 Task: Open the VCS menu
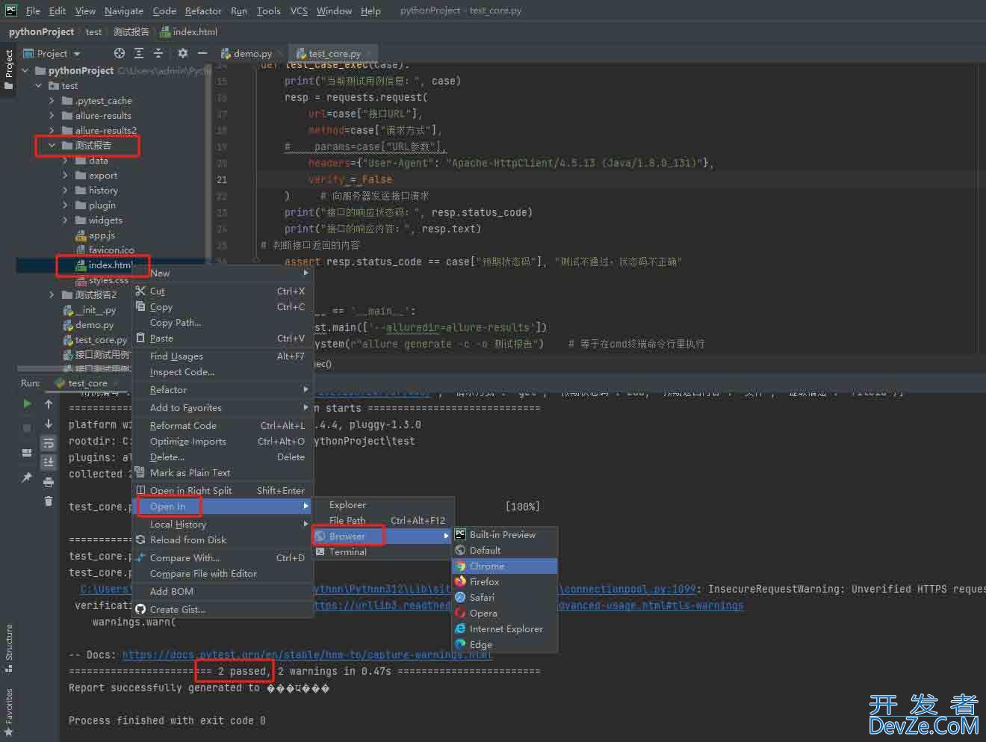299,10
